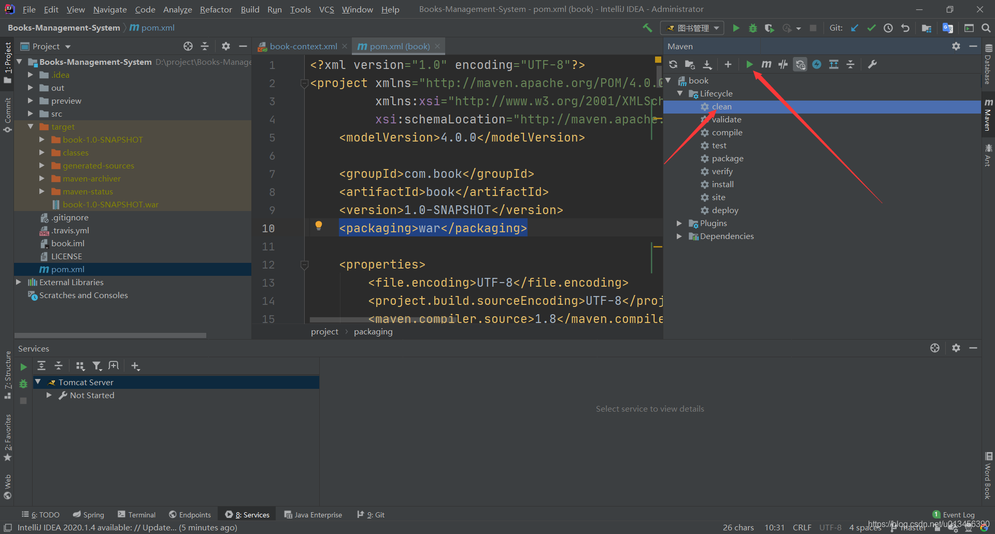Open Database side tab
Image resolution: width=995 pixels, height=534 pixels.
click(x=988, y=64)
